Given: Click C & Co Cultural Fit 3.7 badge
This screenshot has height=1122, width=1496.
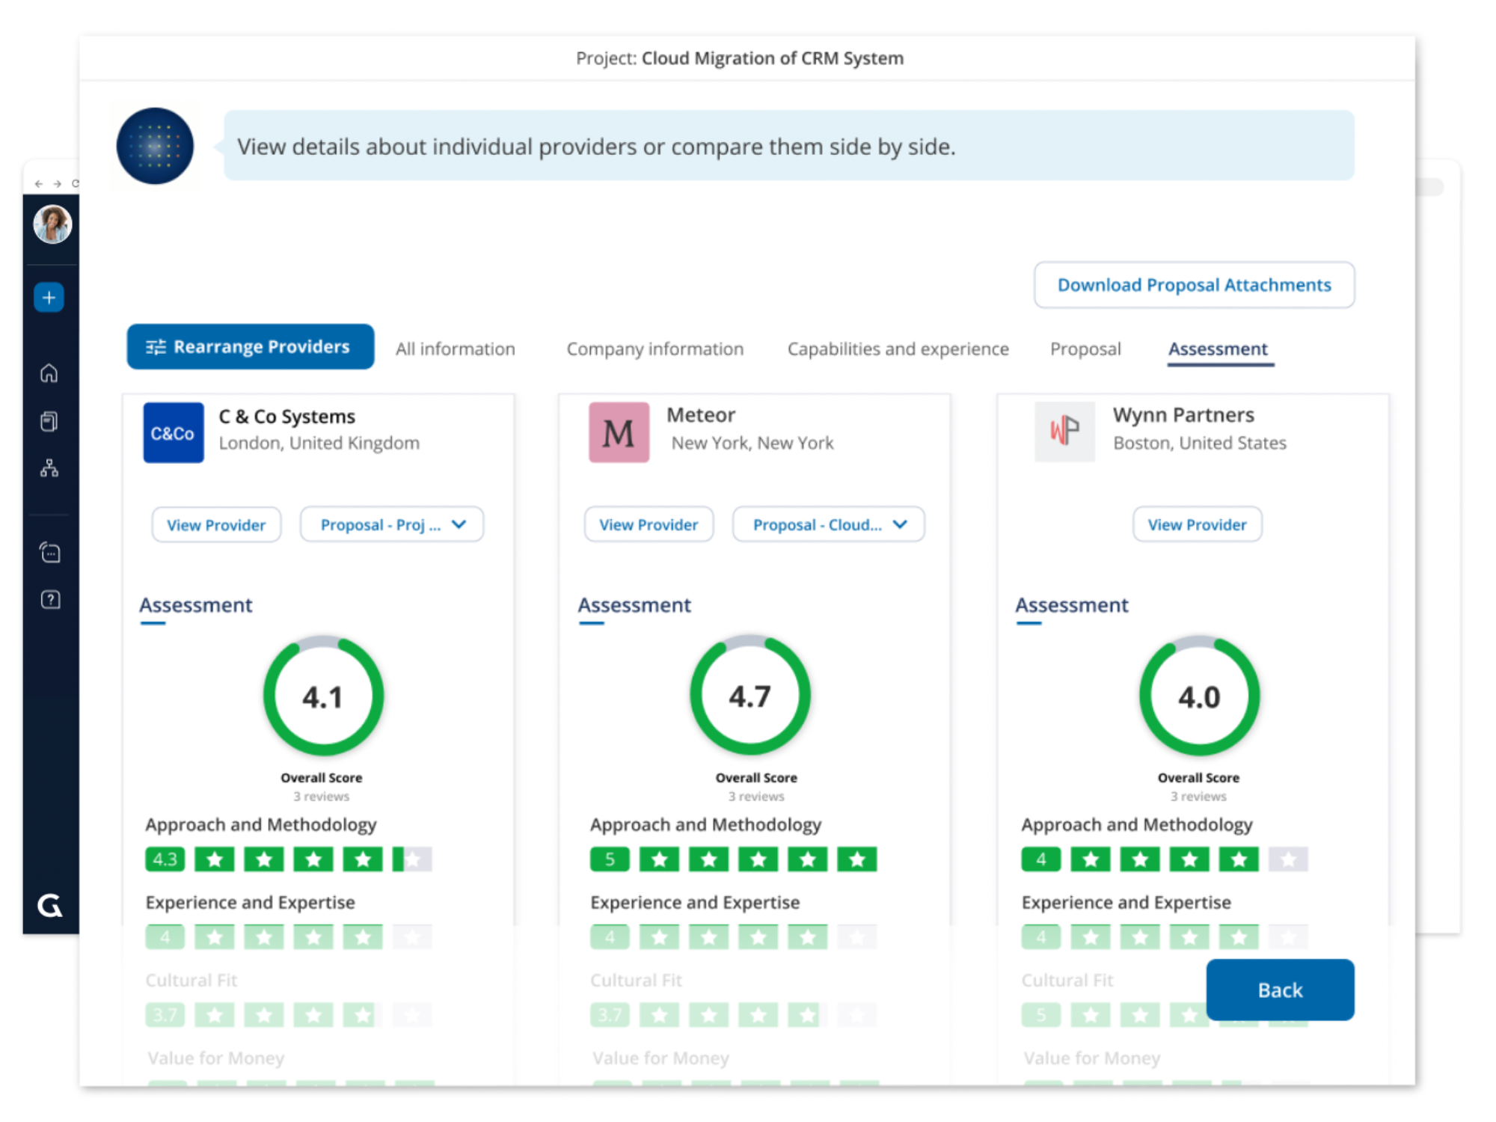Looking at the screenshot, I should pyautogui.click(x=165, y=1015).
